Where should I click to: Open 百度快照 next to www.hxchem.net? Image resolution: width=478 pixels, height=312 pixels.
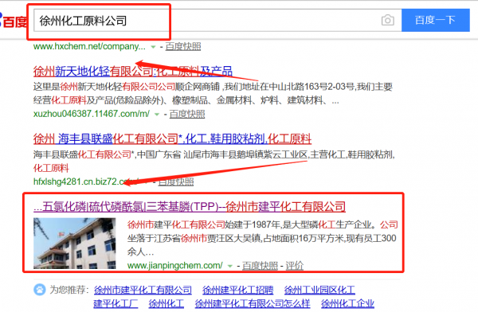pyautogui.click(x=183, y=46)
